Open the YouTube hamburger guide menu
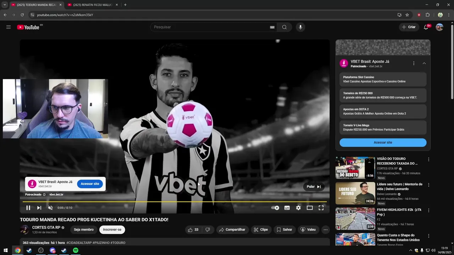This screenshot has width=454, height=255. point(9,27)
